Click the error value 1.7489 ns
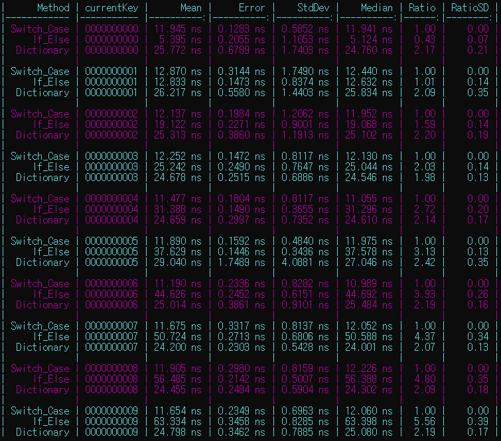This screenshot has height=441, width=501. coord(242,262)
